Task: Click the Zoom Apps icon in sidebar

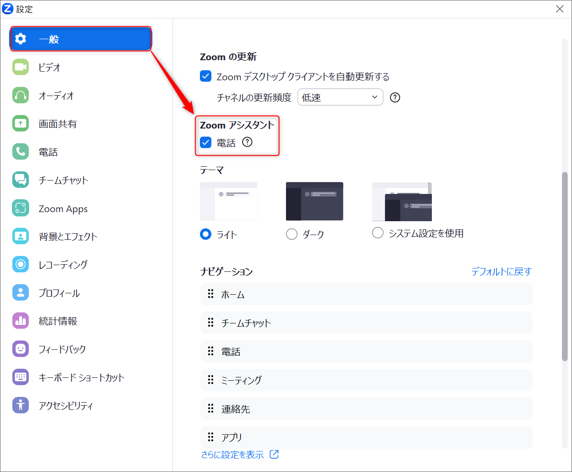Action: pyautogui.click(x=21, y=208)
